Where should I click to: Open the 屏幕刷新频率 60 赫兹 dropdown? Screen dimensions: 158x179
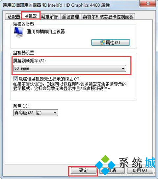tap(70, 68)
